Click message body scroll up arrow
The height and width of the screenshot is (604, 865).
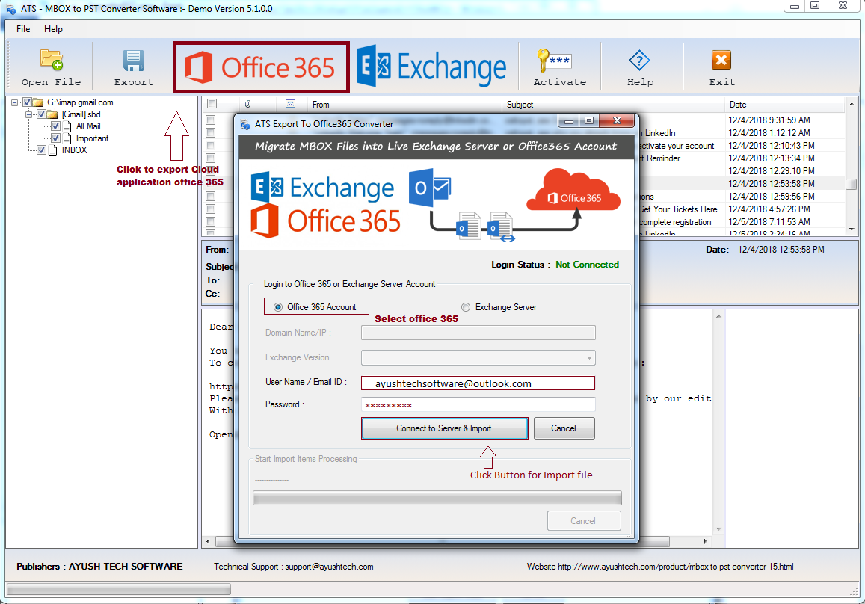click(718, 317)
